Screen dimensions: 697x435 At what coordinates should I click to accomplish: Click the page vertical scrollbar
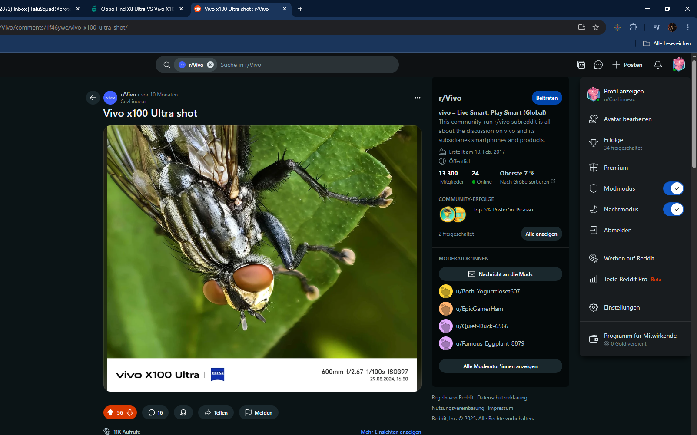694,114
